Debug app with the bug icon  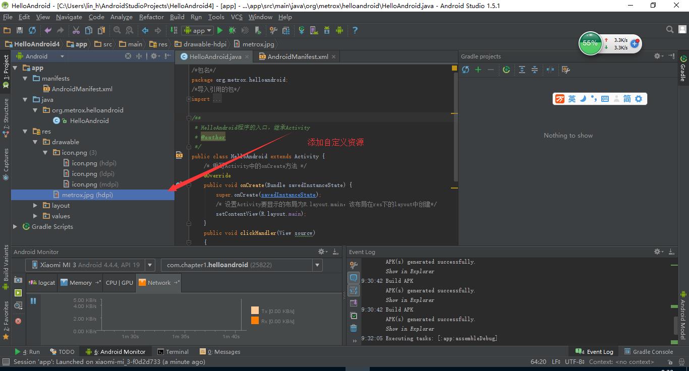coord(233,30)
